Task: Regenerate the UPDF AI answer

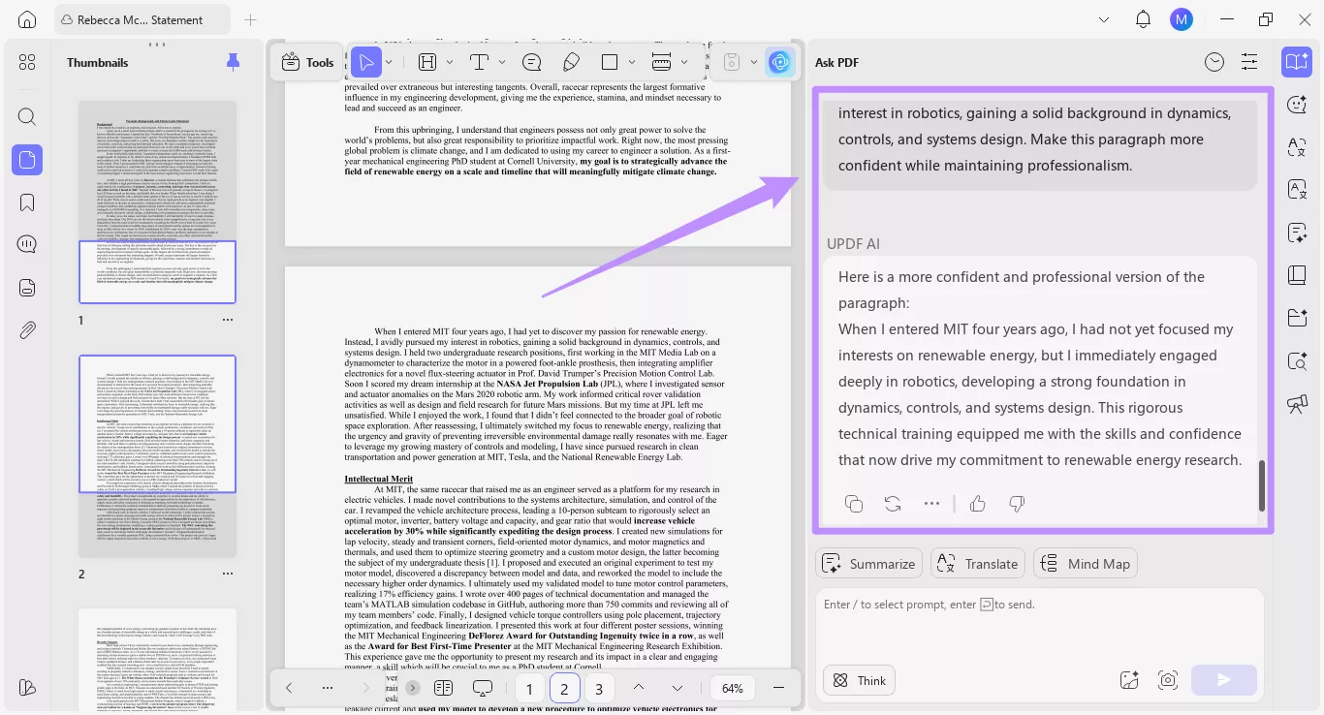Action: pos(892,503)
